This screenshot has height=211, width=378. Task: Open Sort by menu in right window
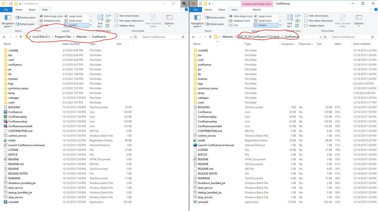(289, 21)
